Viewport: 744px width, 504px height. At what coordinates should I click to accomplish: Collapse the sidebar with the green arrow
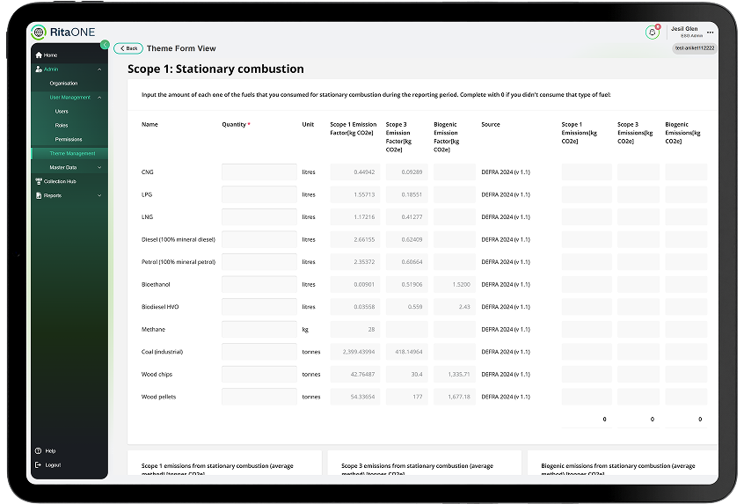click(x=105, y=45)
